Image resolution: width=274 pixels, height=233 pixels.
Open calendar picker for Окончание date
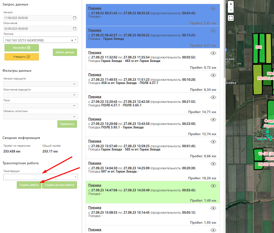pos(74,29)
